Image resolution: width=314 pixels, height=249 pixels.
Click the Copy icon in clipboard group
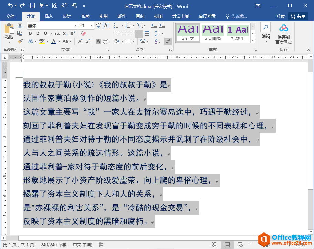tap(20, 33)
